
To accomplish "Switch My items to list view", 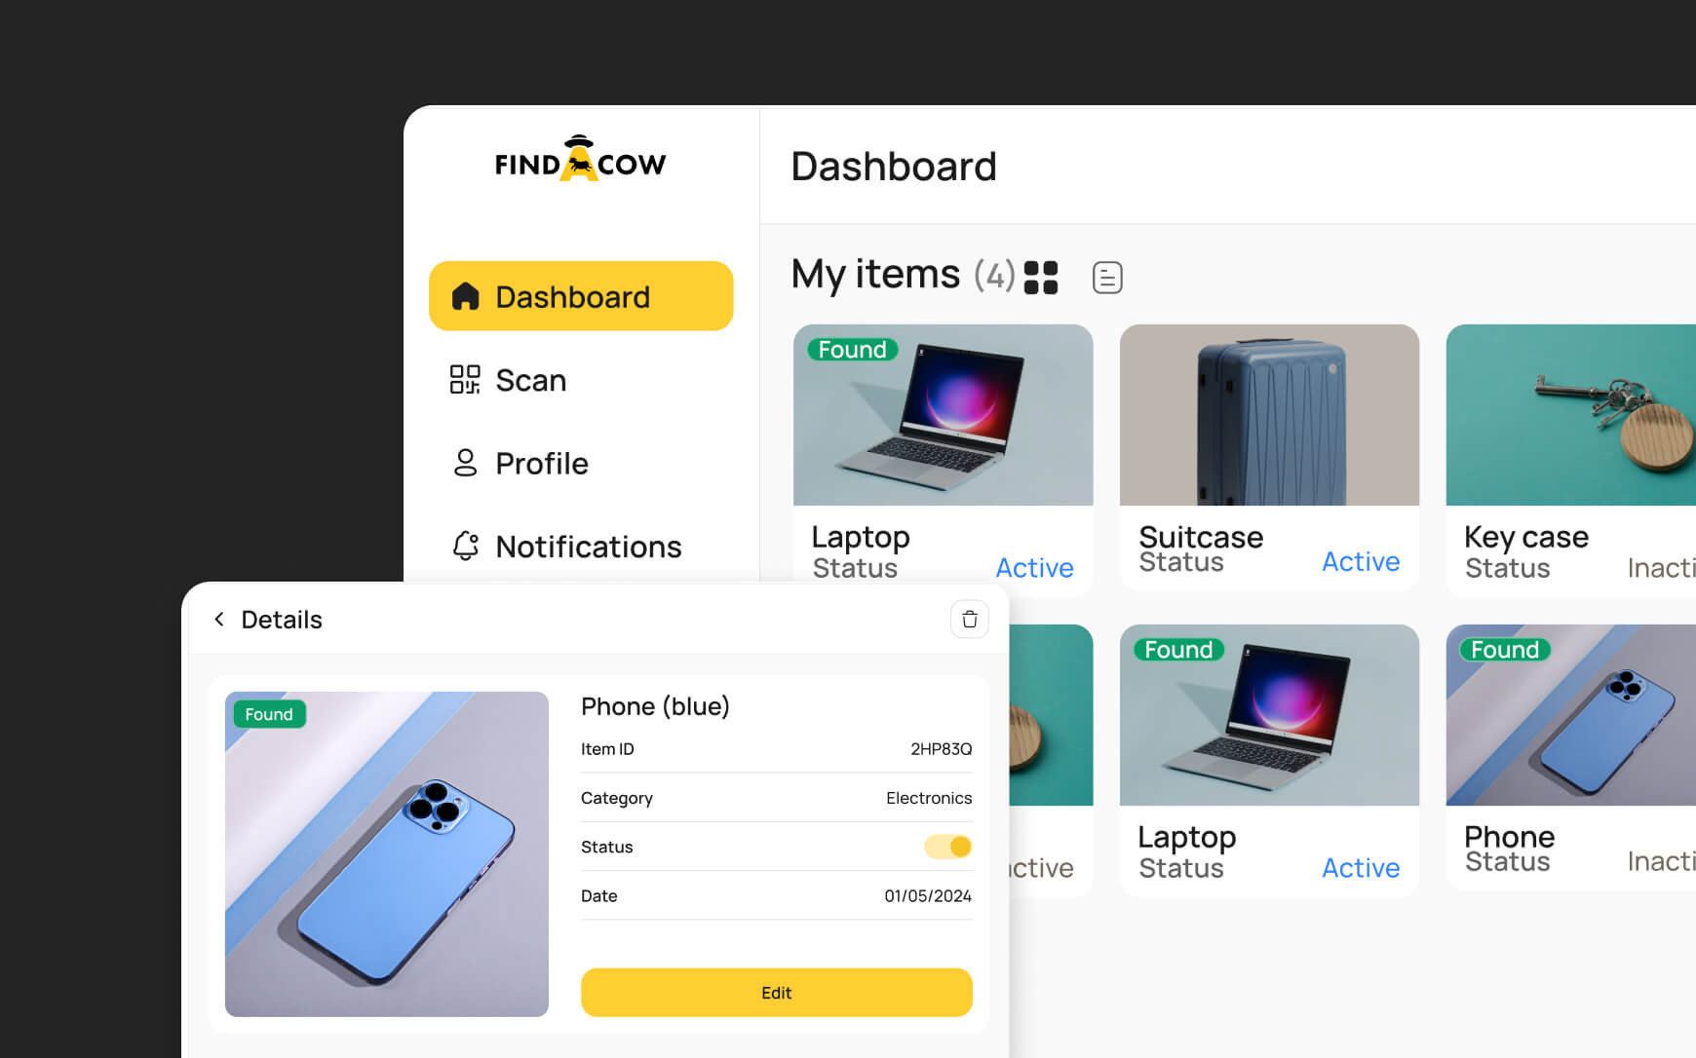I will point(1107,278).
